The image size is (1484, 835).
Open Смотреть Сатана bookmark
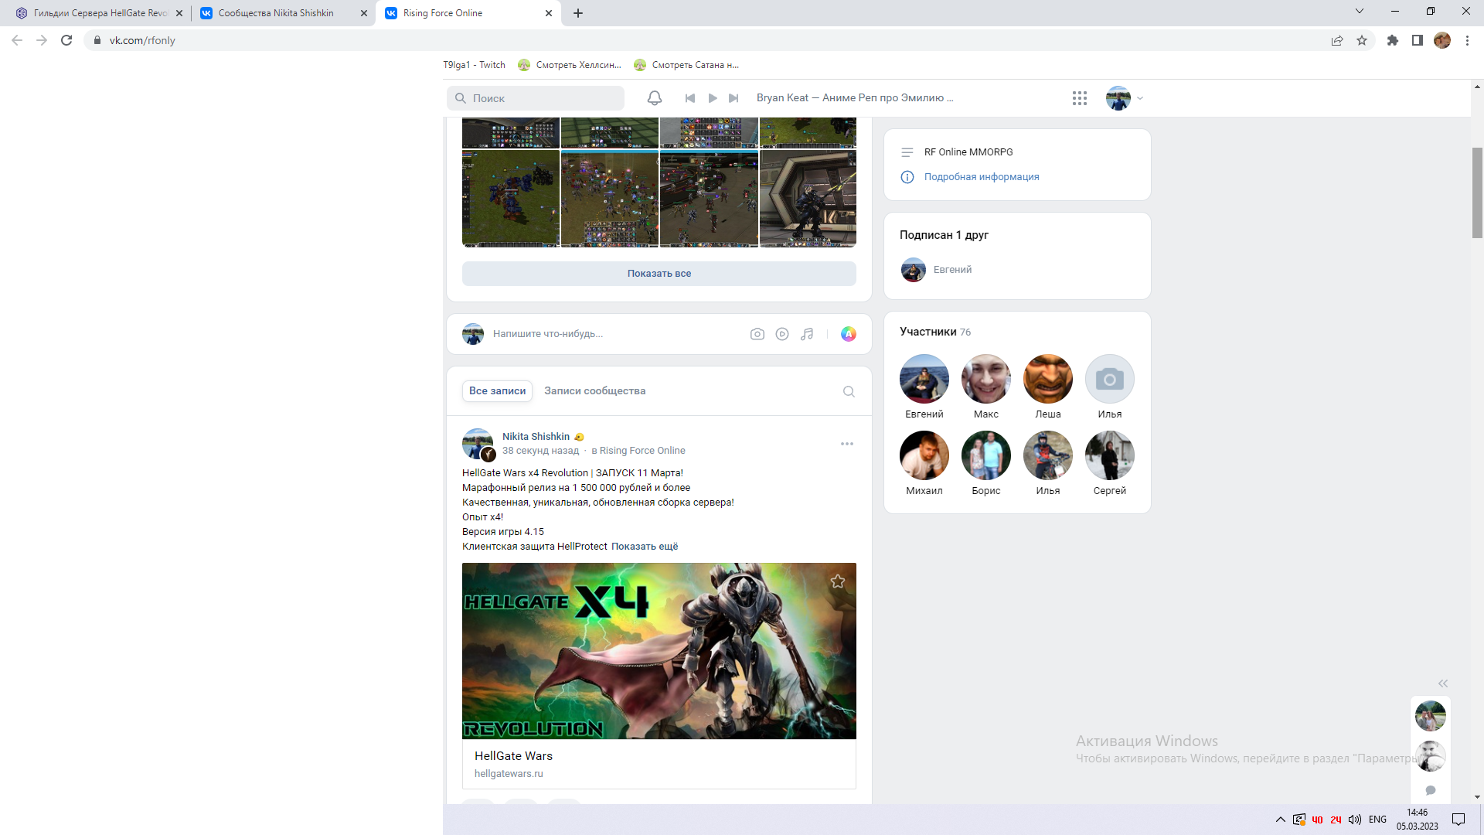tap(686, 65)
